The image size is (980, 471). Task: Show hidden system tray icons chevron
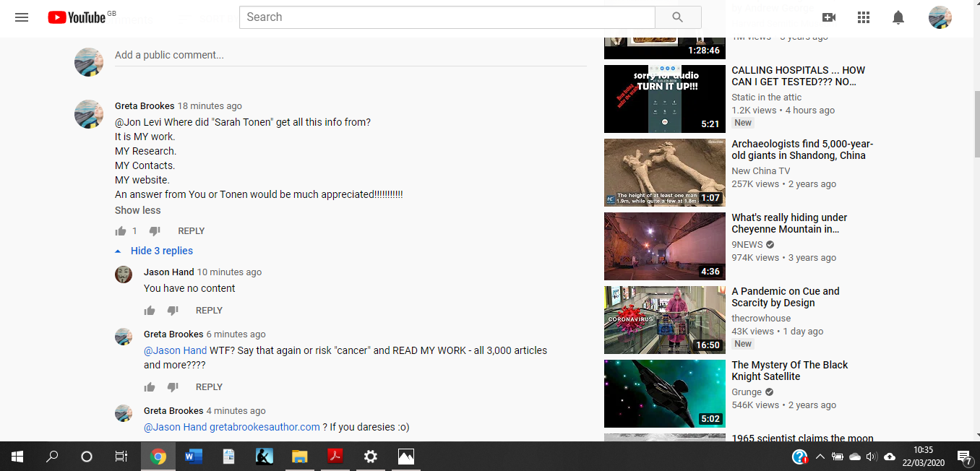(820, 457)
